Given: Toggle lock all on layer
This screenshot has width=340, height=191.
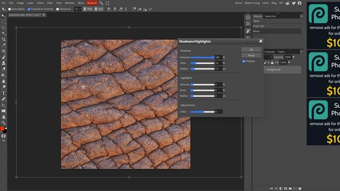Looking at the screenshot, I should point(272,63).
